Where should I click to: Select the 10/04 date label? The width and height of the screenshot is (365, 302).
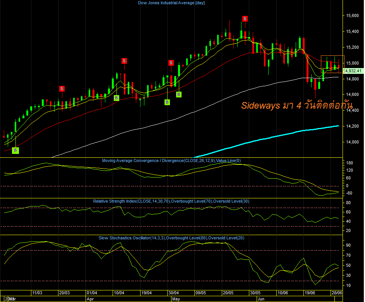pos(119,293)
